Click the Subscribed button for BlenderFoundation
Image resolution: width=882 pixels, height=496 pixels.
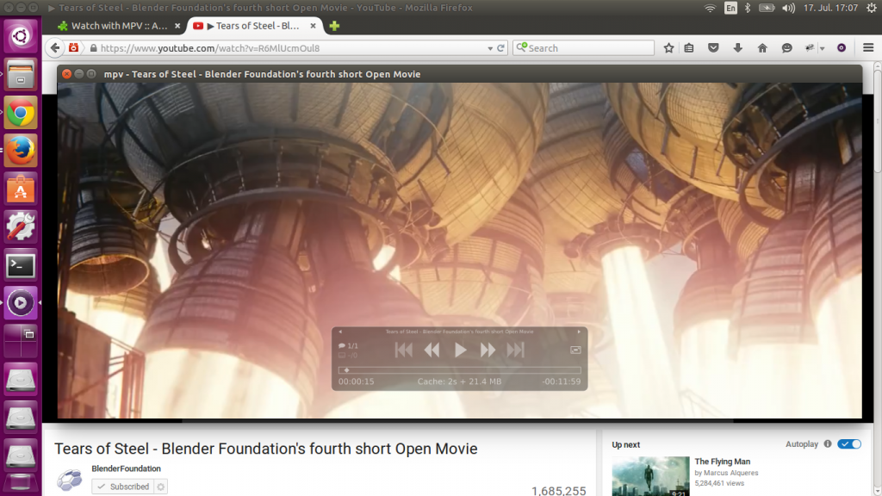123,486
